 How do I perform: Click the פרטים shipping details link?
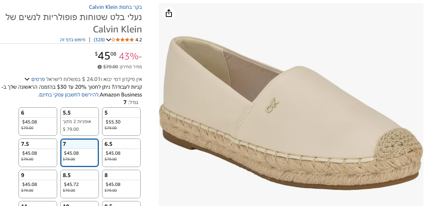coord(38,79)
